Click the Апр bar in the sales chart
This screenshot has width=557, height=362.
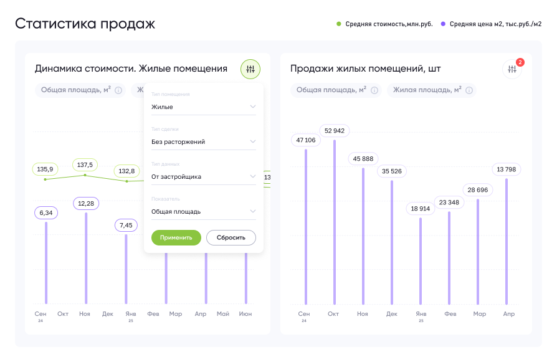coord(506,242)
